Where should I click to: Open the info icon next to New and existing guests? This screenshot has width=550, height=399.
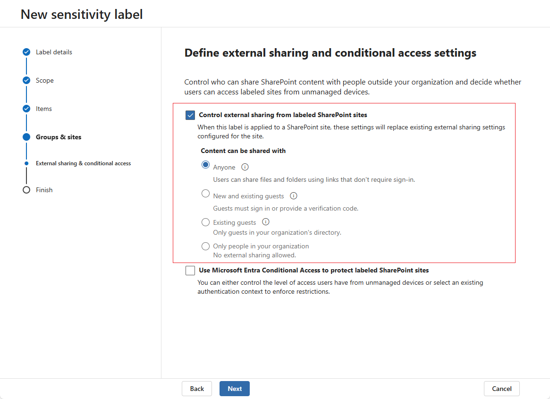pos(293,195)
